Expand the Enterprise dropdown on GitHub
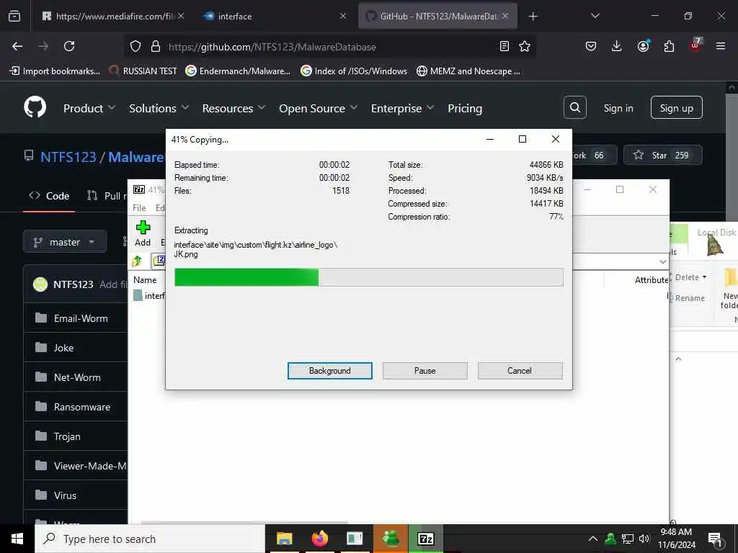This screenshot has width=738, height=553. click(402, 108)
